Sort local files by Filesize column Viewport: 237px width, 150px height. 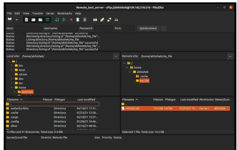tap(48, 100)
